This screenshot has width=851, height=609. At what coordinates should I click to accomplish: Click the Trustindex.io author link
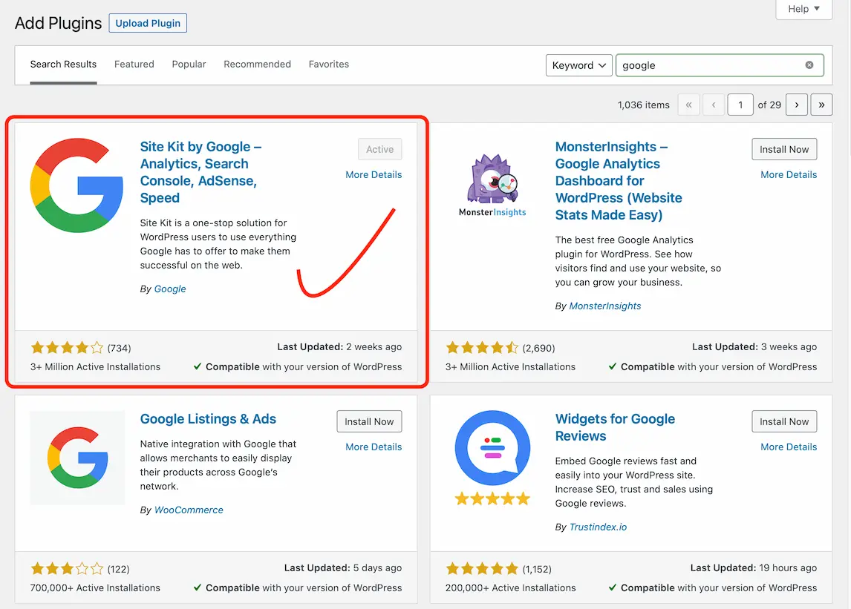[x=598, y=527]
